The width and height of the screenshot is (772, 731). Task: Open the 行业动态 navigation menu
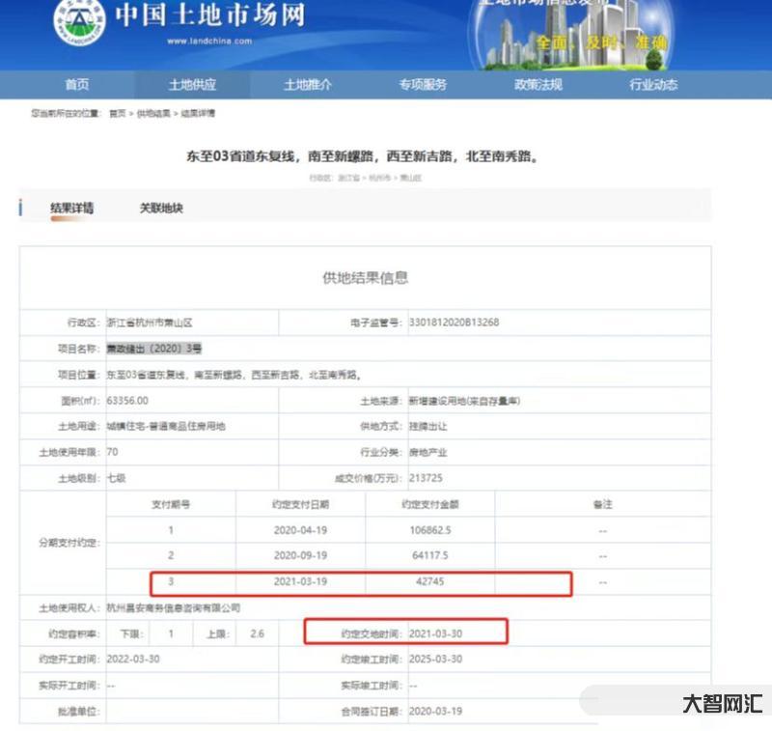point(653,85)
